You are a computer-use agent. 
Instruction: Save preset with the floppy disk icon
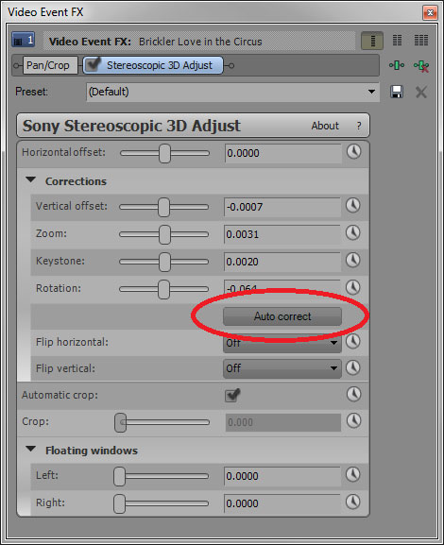397,93
